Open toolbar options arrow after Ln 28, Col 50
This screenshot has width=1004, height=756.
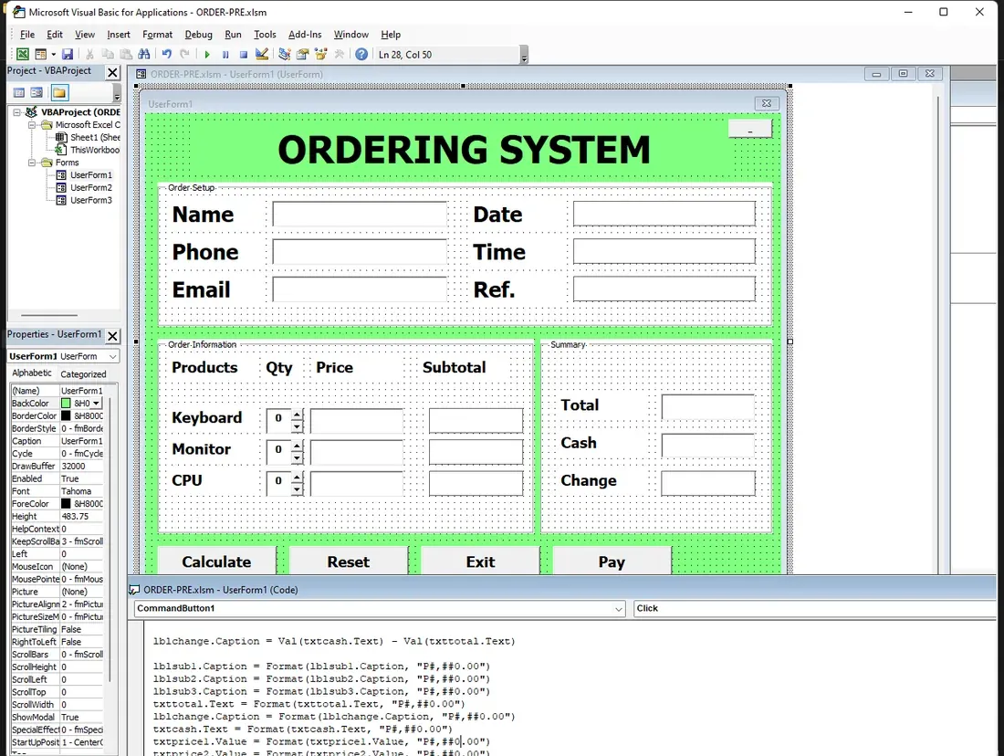pyautogui.click(x=525, y=57)
